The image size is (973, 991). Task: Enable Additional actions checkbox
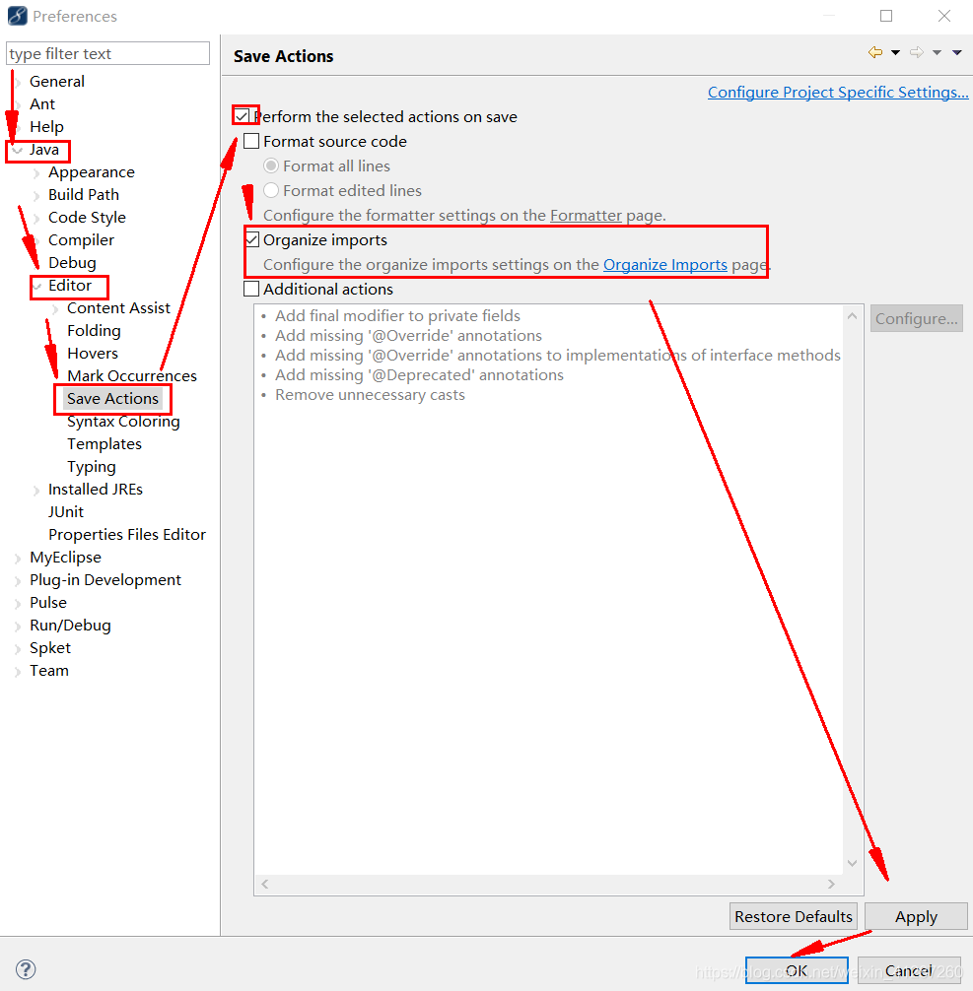[x=251, y=289]
